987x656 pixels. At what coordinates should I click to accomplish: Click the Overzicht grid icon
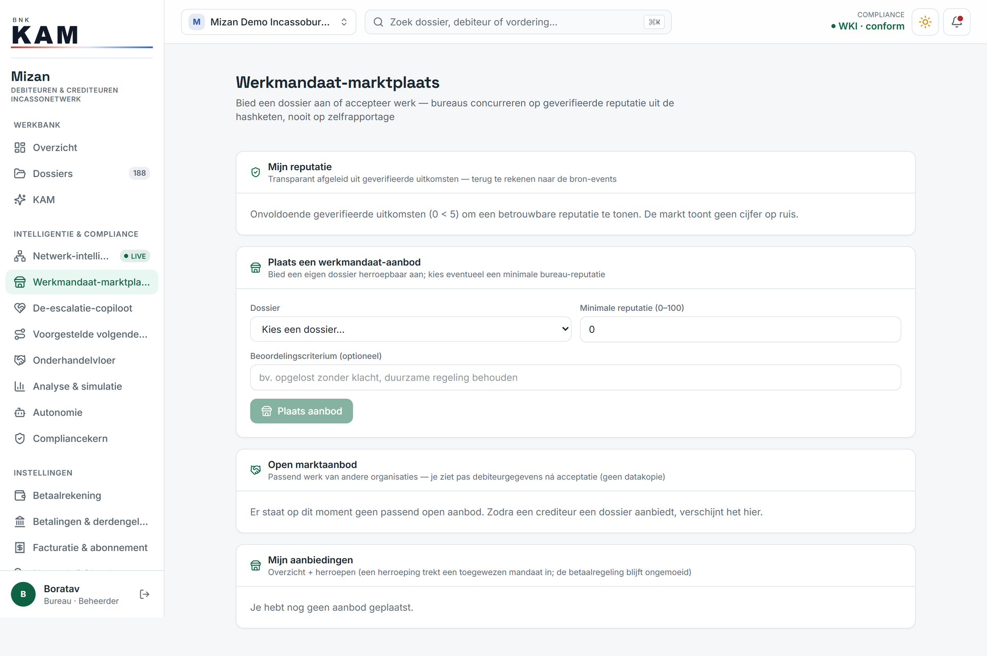tap(20, 148)
